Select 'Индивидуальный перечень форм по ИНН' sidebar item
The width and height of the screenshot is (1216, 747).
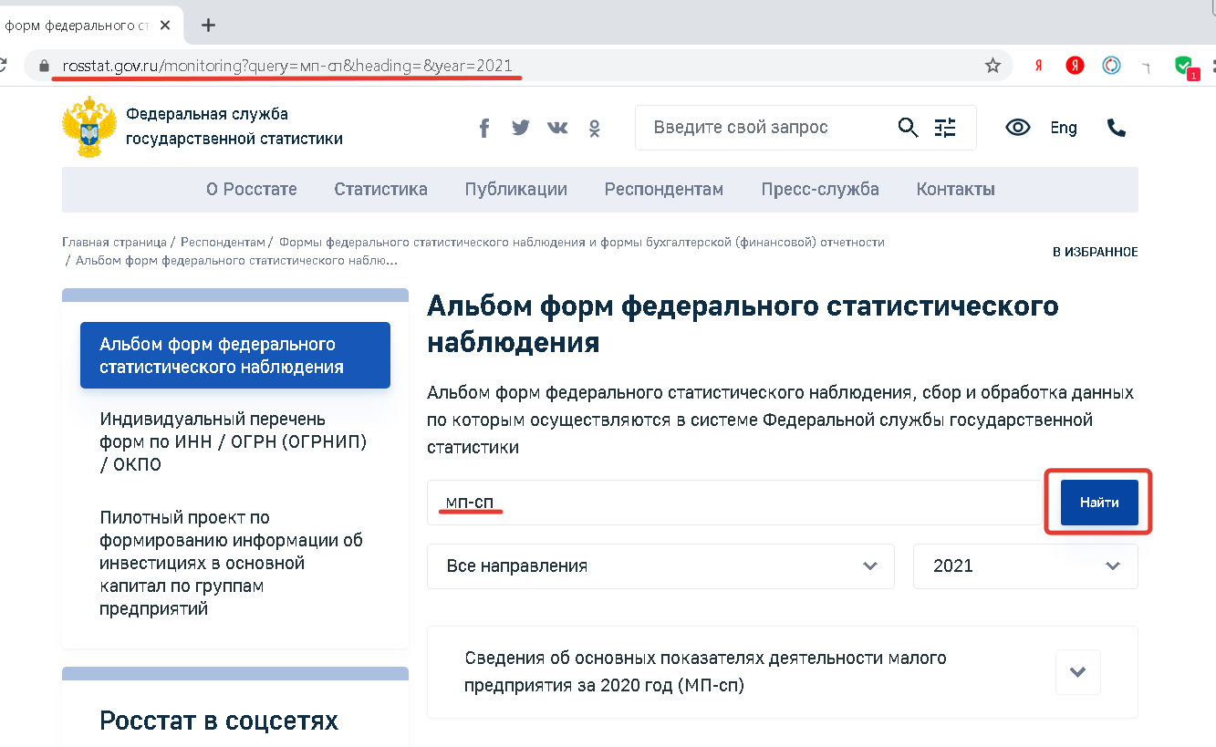[x=233, y=441]
